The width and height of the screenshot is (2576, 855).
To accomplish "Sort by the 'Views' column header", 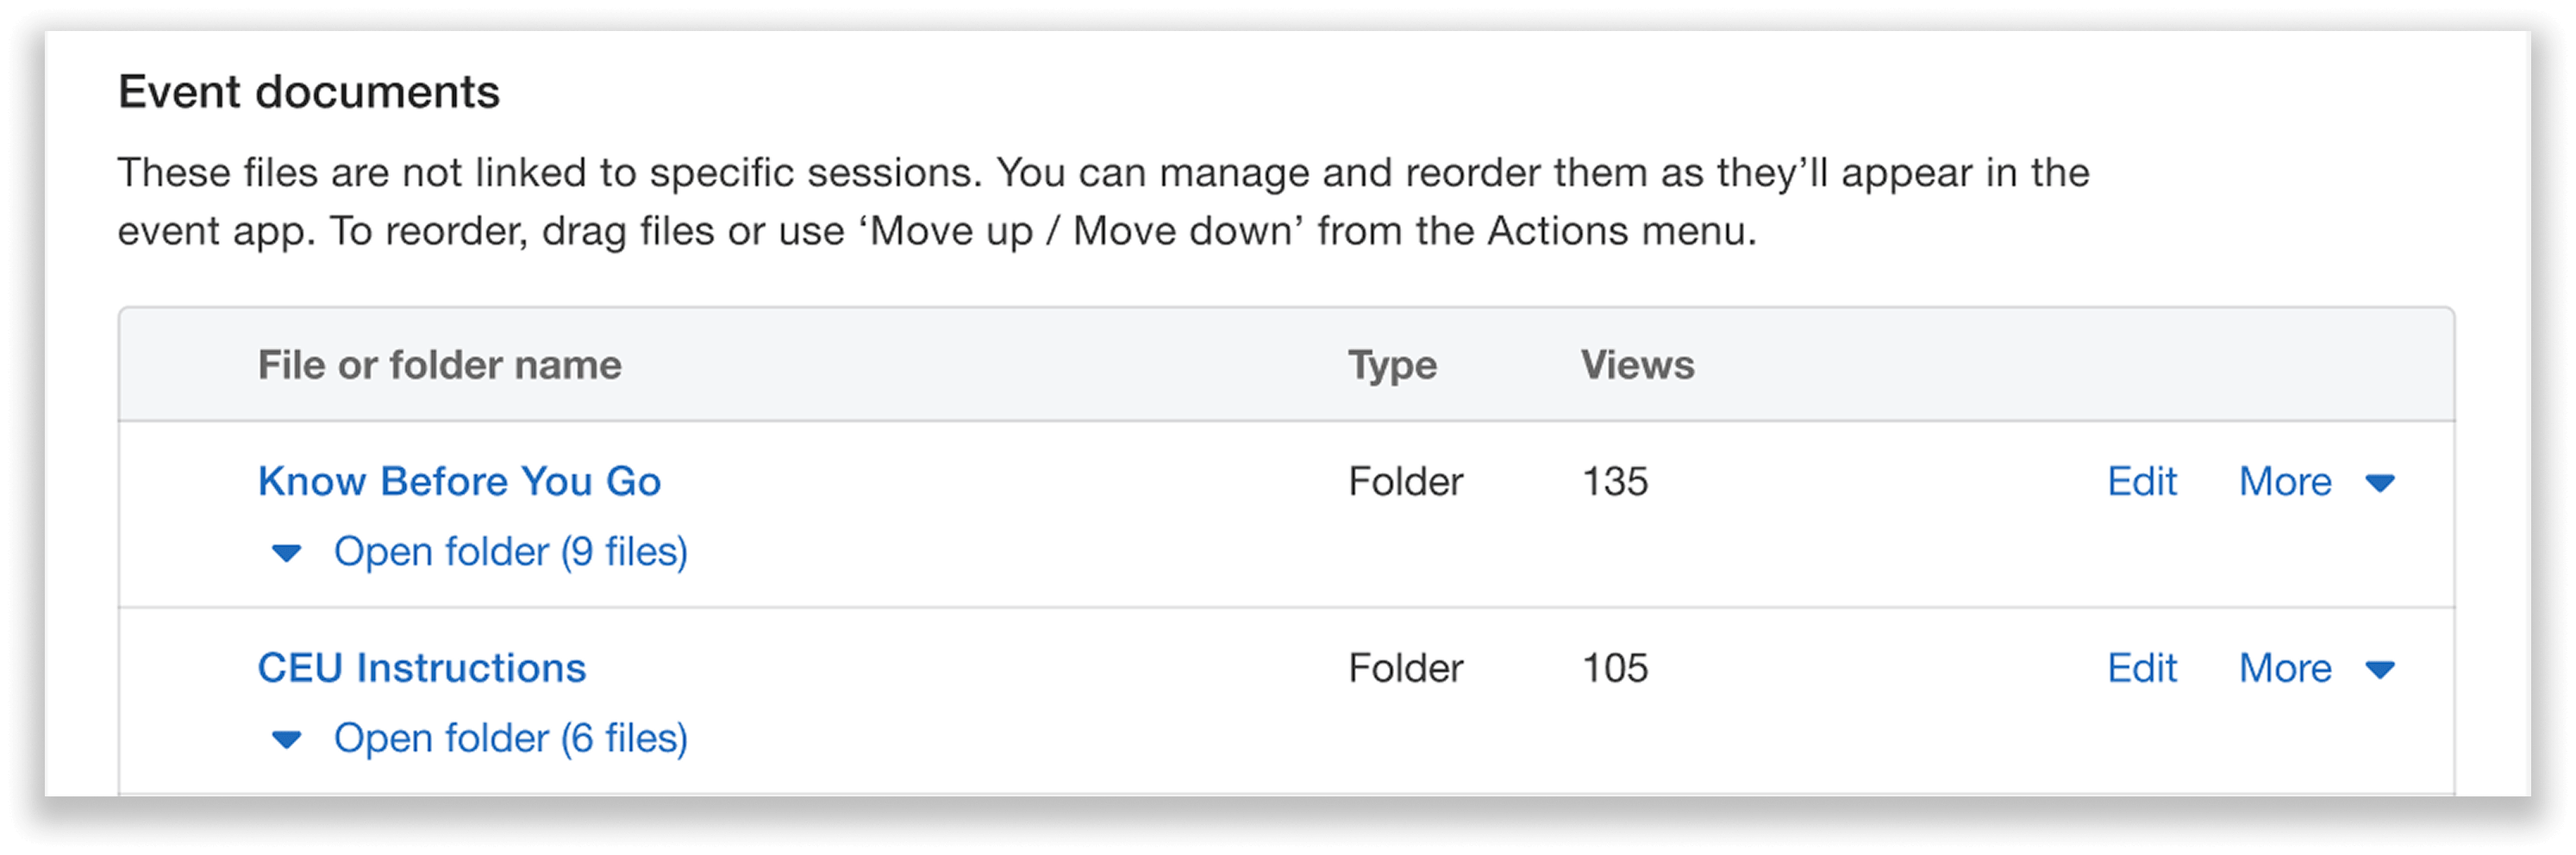I will pyautogui.click(x=1638, y=365).
